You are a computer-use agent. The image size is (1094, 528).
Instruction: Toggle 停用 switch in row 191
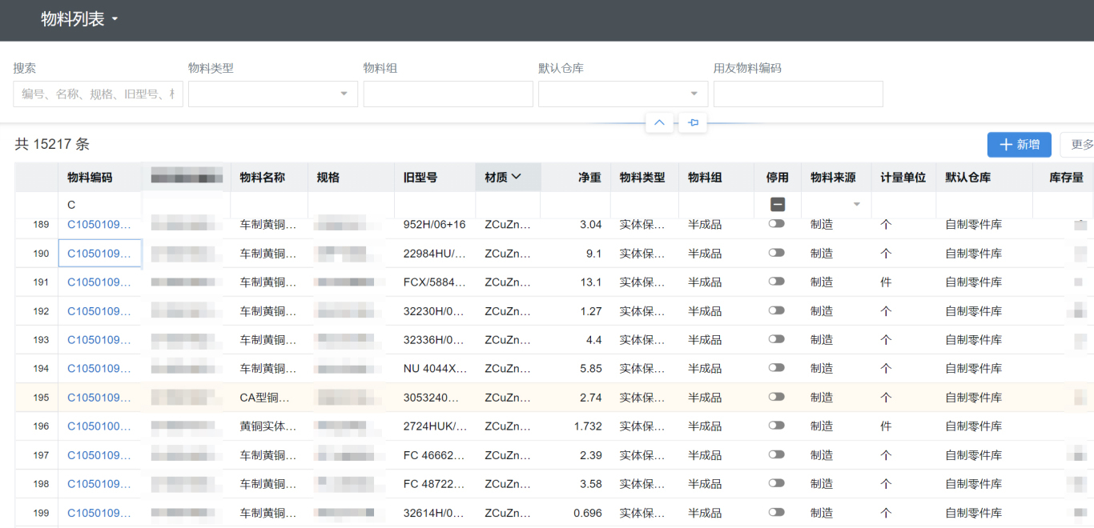pyautogui.click(x=777, y=282)
